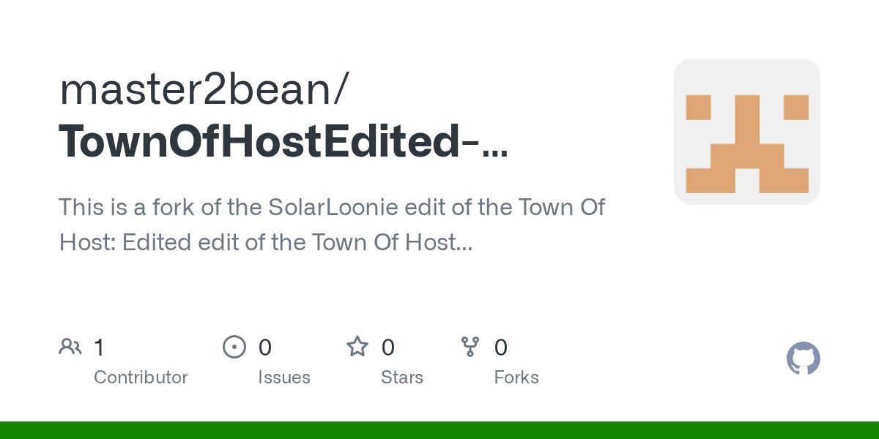Click the zero count above Forks
This screenshot has height=439, width=879.
pyautogui.click(x=501, y=348)
